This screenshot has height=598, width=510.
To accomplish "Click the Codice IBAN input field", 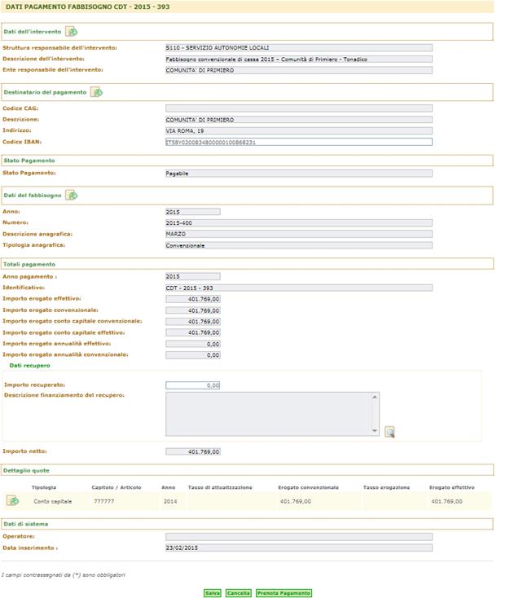I will click(299, 142).
